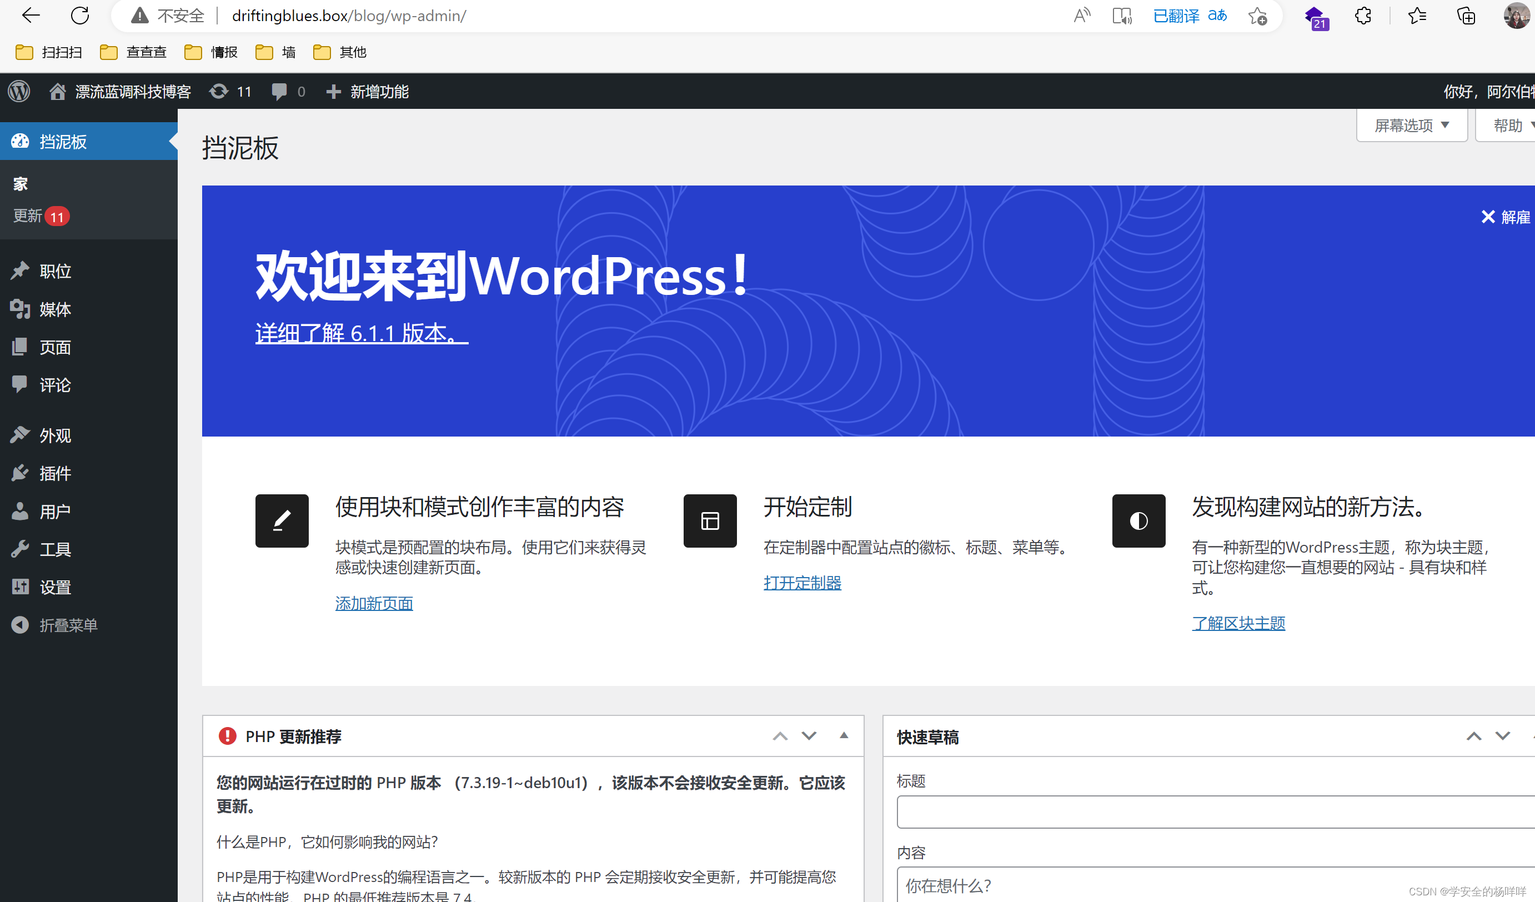
Task: Click the browser profile avatar
Action: pyautogui.click(x=1517, y=16)
